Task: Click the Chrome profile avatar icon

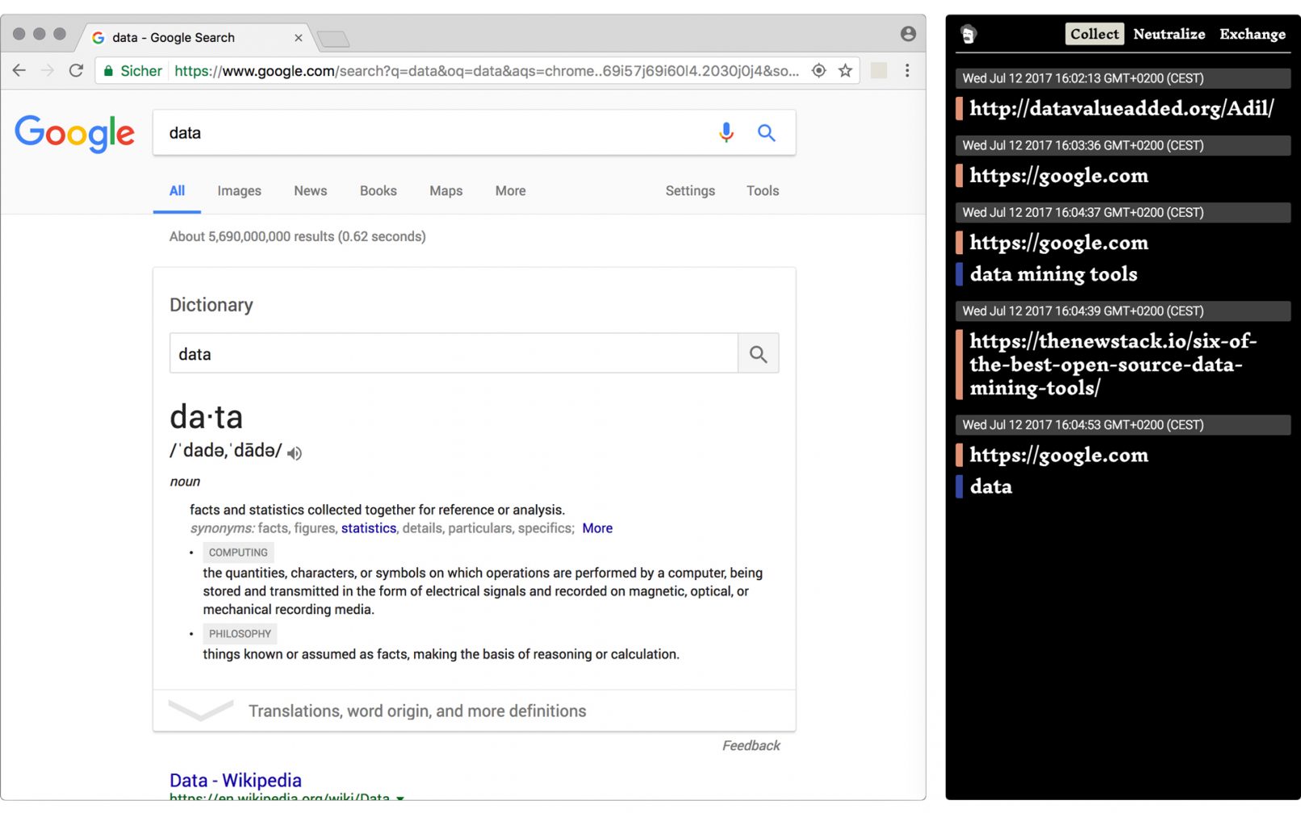Action: 908,34
